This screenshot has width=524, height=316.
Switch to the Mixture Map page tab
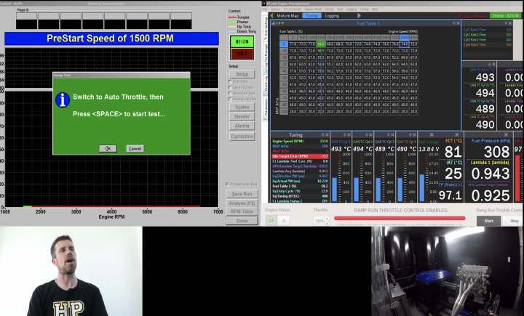click(287, 16)
